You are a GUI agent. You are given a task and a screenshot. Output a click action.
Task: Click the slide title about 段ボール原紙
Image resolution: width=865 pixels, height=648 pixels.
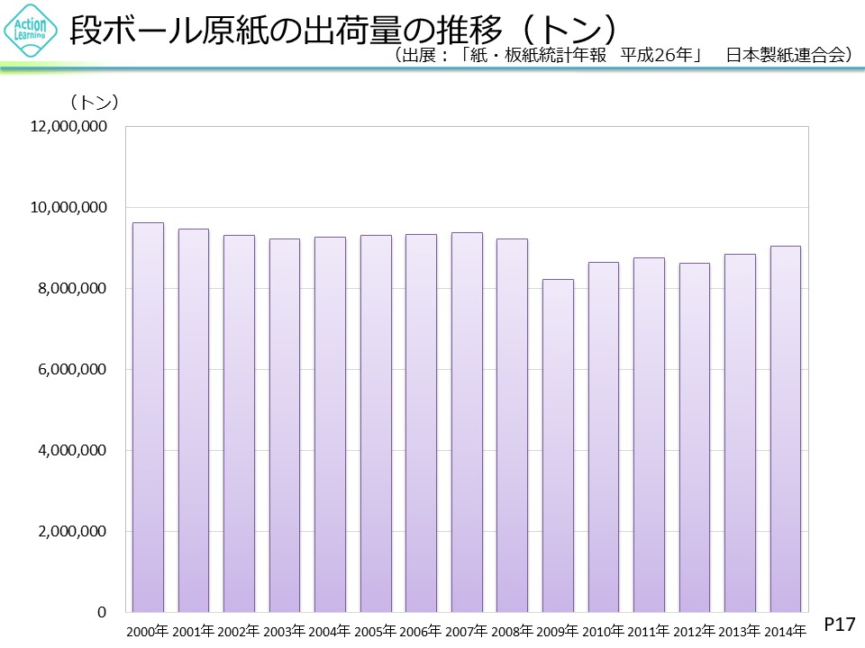point(342,30)
